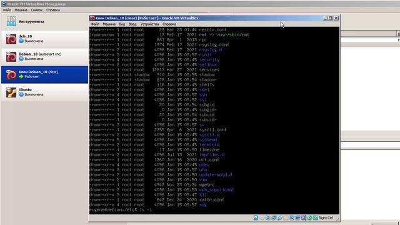Click xattr.conf in the terminal listing
The width and height of the screenshot is (400, 225).
click(x=211, y=200)
